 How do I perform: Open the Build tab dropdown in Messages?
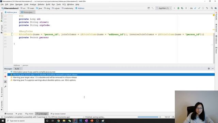point(20,69)
